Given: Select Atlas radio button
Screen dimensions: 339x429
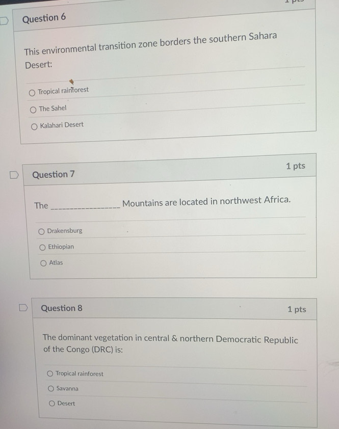Looking at the screenshot, I should click(x=43, y=263).
